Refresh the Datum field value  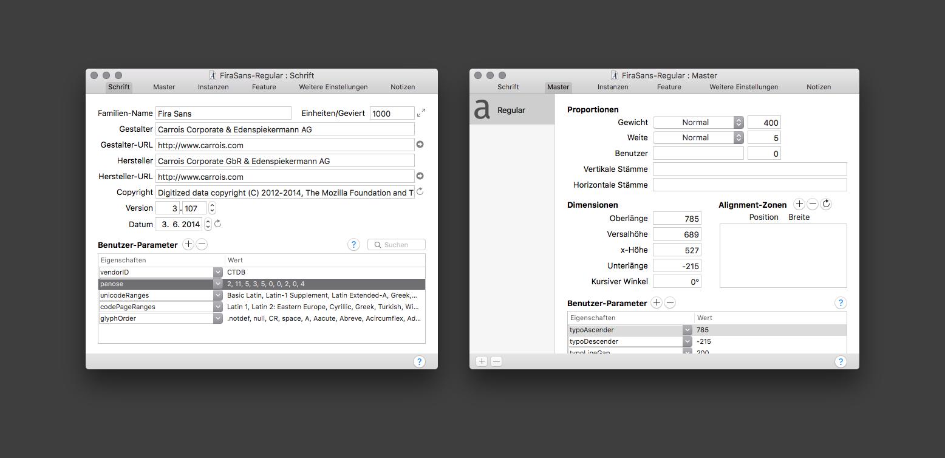[x=218, y=224]
